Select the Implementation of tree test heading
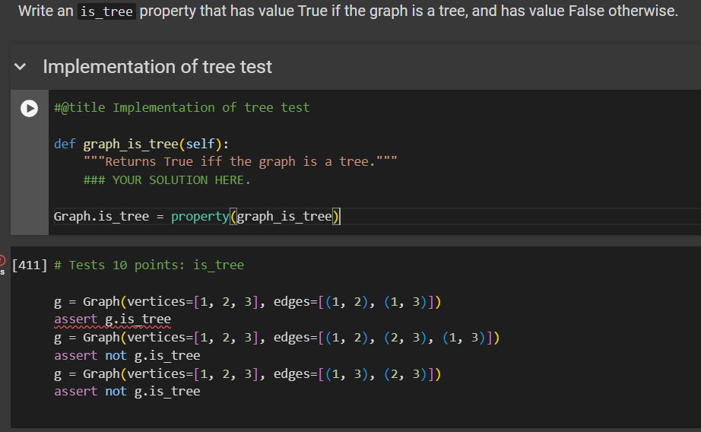701x432 pixels. (x=157, y=67)
